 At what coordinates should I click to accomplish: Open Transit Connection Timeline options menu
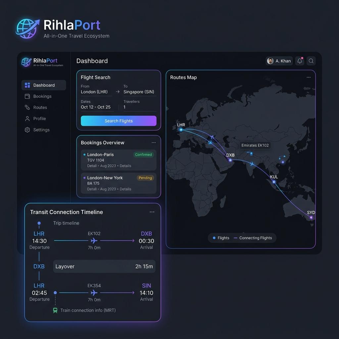[x=152, y=212]
